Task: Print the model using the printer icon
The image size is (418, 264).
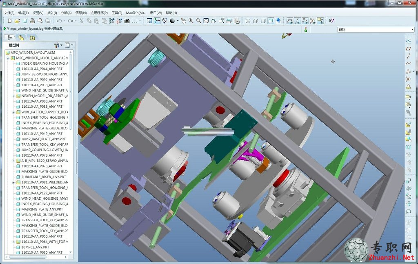Action: [33, 21]
